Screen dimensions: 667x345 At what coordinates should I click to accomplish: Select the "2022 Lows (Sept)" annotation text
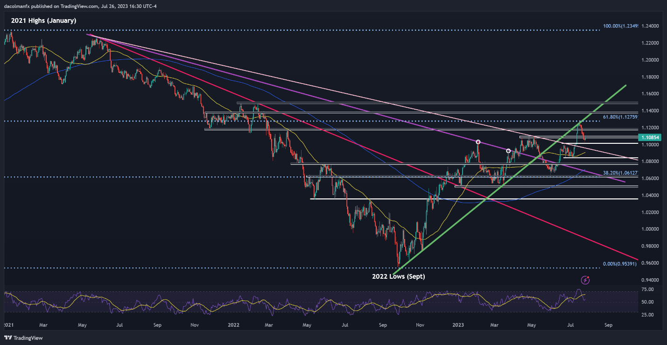pos(399,276)
